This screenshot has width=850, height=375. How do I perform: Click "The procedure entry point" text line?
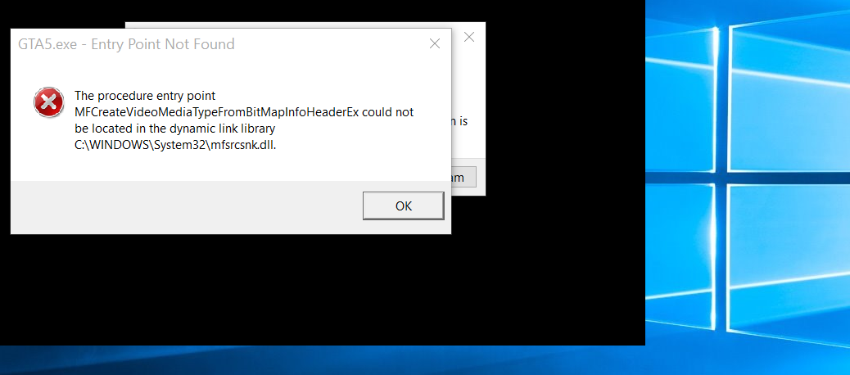145,96
